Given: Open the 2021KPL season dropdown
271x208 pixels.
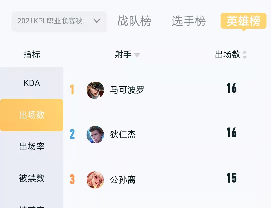Looking at the screenshot, I should 59,21.
